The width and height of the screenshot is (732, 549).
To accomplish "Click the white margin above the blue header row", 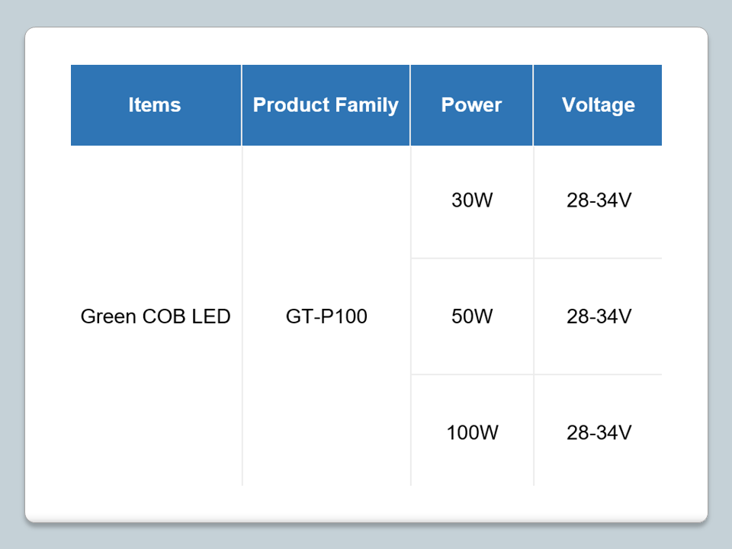I will 366,47.
